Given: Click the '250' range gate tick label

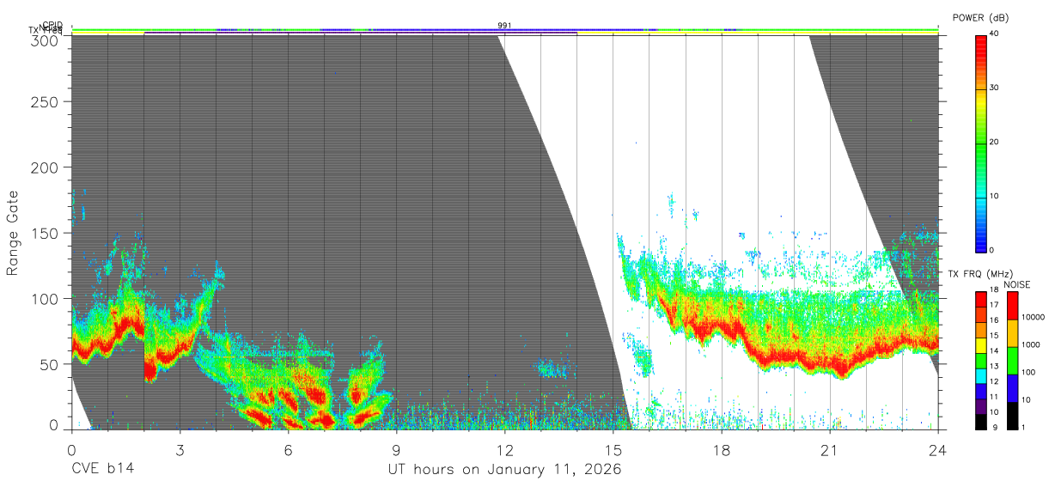Looking at the screenshot, I should point(46,102).
